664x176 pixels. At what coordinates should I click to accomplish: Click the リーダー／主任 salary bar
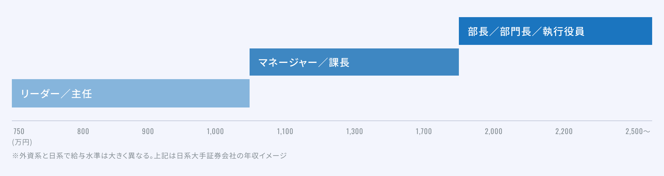131,93
